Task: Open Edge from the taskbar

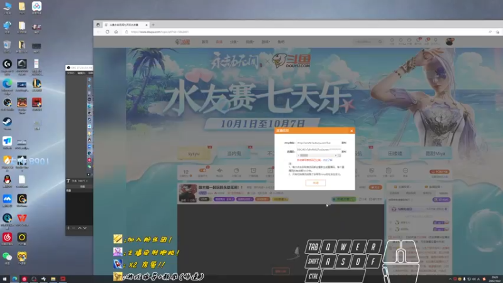Action: point(14,279)
